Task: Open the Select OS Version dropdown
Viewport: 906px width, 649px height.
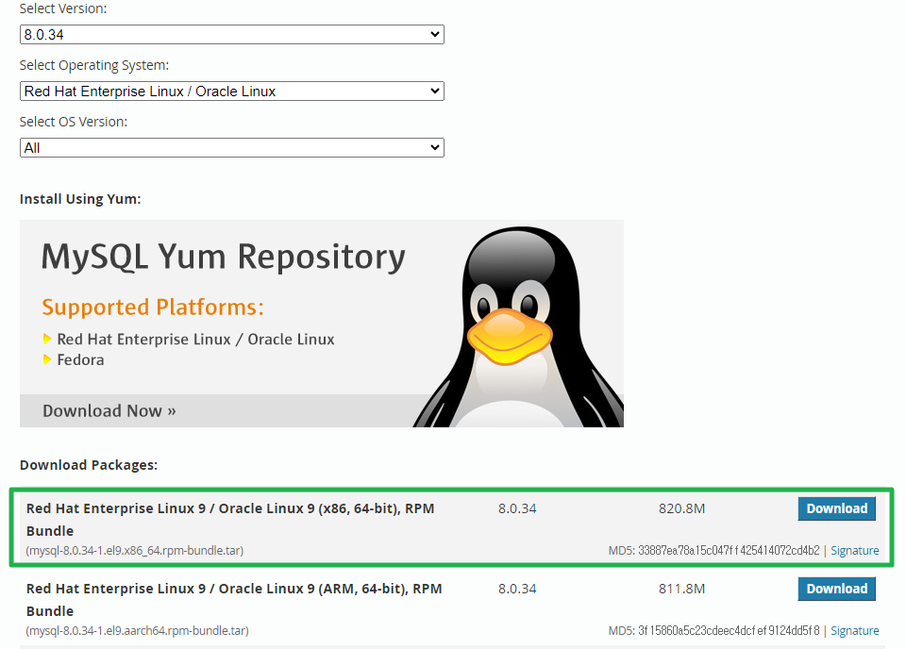Action: tap(231, 148)
